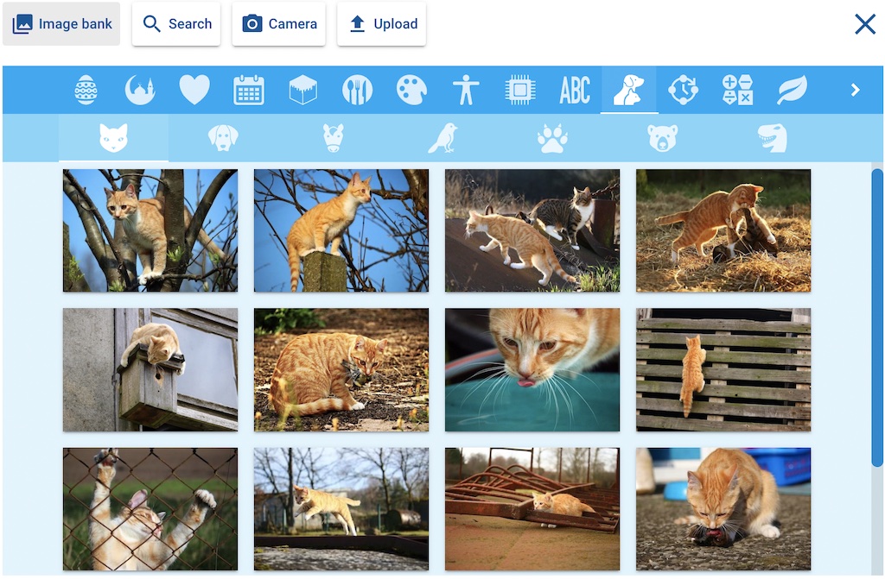The height and width of the screenshot is (579, 885).
Task: Switch to the paw print subcategory tab
Action: tap(552, 138)
